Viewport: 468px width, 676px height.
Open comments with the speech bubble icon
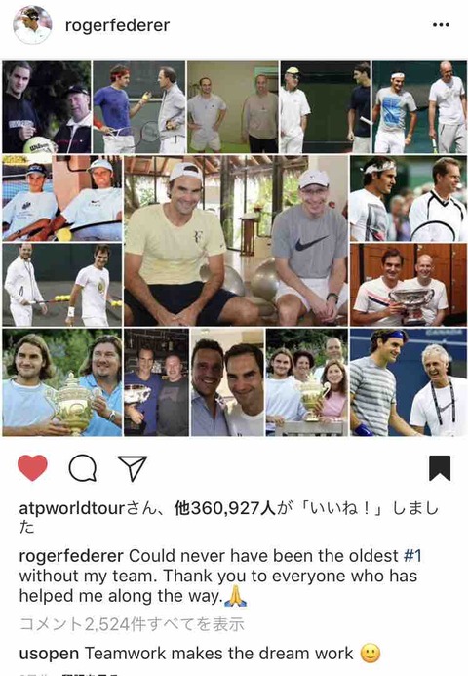click(x=82, y=468)
